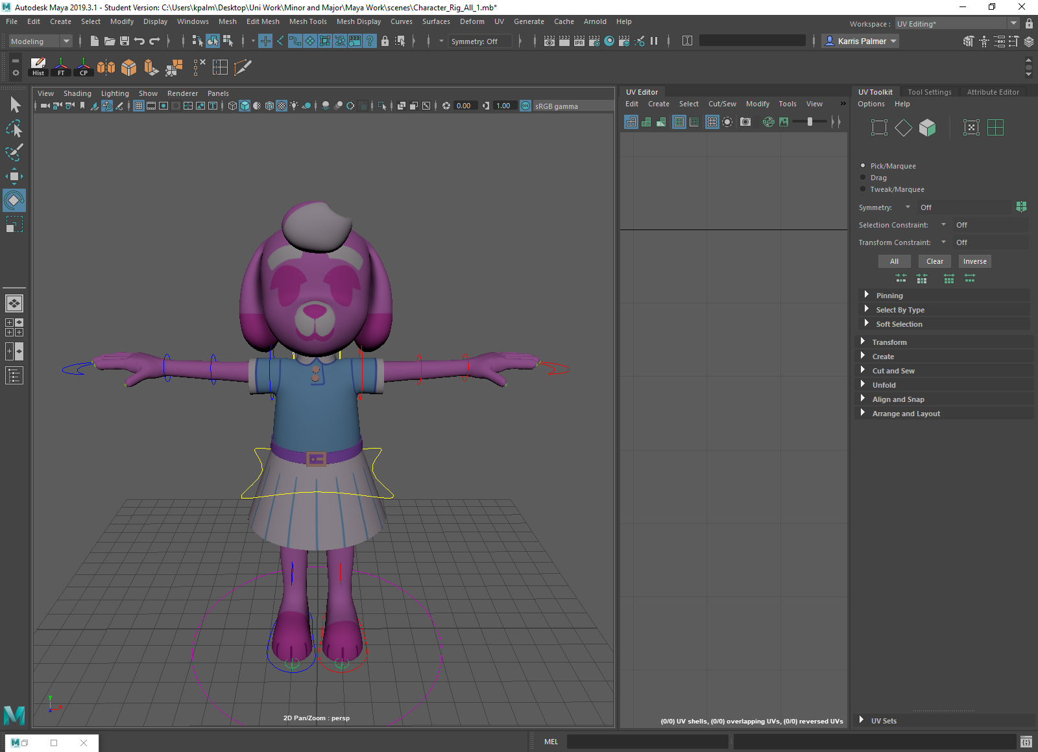This screenshot has width=1038, height=752.
Task: Click the Undo arrow icon
Action: click(x=139, y=41)
